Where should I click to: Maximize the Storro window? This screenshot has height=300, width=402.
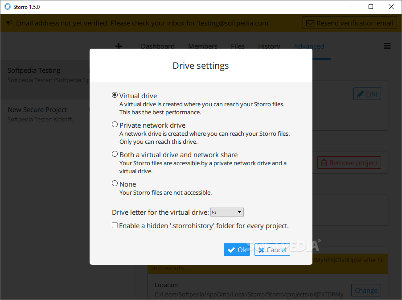coord(371,7)
